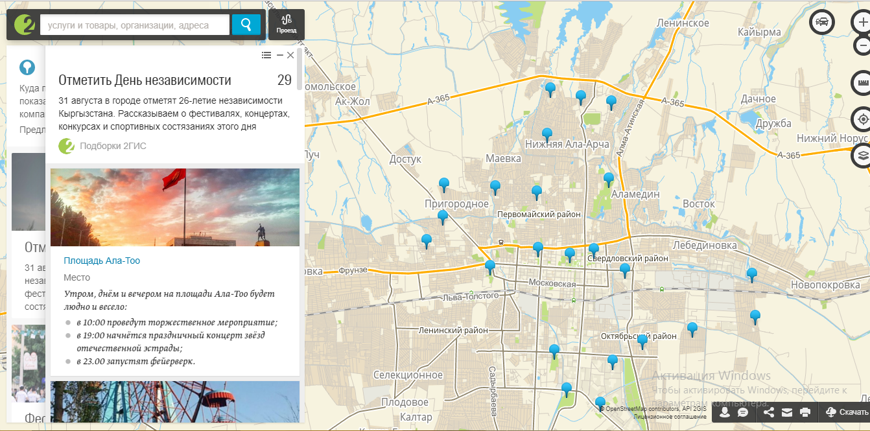Viewport: 870px width, 431px height.
Task: Open the Подборки 2ГИС link
Action: (x=113, y=146)
